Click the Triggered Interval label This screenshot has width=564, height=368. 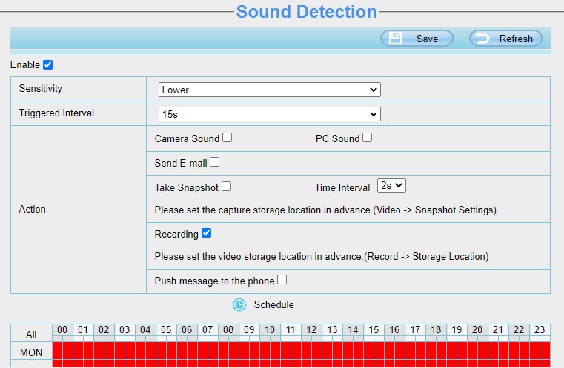pos(56,113)
